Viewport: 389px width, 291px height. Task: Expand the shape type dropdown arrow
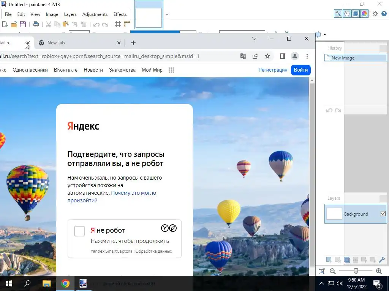point(325,34)
